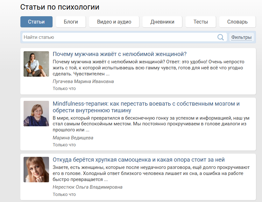The image size is (262, 202).
Task: Open the Статьи tab
Action: [36, 22]
